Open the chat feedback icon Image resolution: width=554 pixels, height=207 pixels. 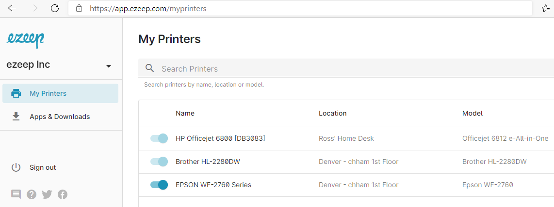[16, 194]
